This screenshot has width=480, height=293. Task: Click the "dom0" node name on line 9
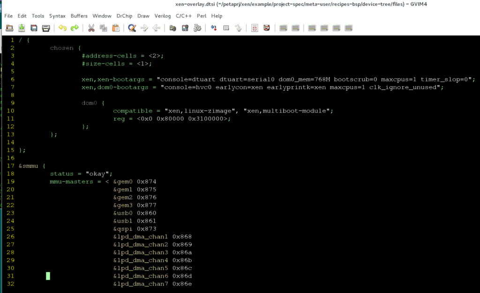(x=89, y=103)
